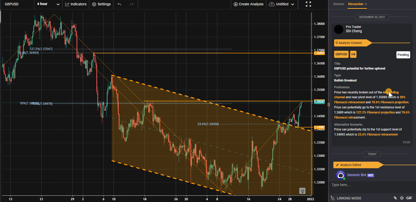Image resolution: width=416 pixels, height=202 pixels.
Task: Open the emoji picker
Action: click(x=402, y=198)
